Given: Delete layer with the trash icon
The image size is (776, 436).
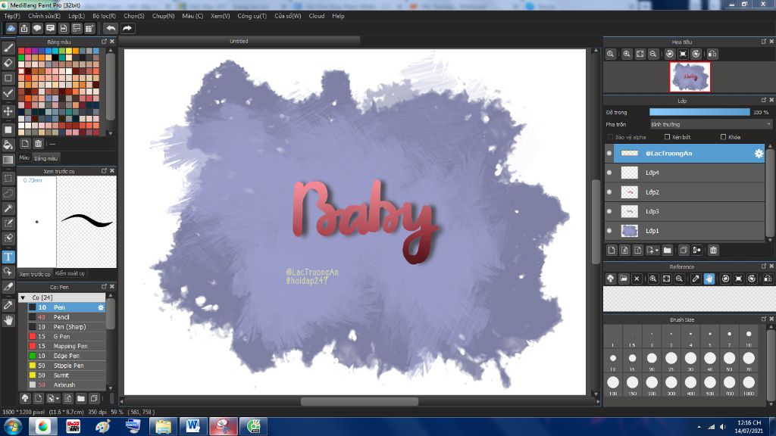Looking at the screenshot, I should [713, 250].
